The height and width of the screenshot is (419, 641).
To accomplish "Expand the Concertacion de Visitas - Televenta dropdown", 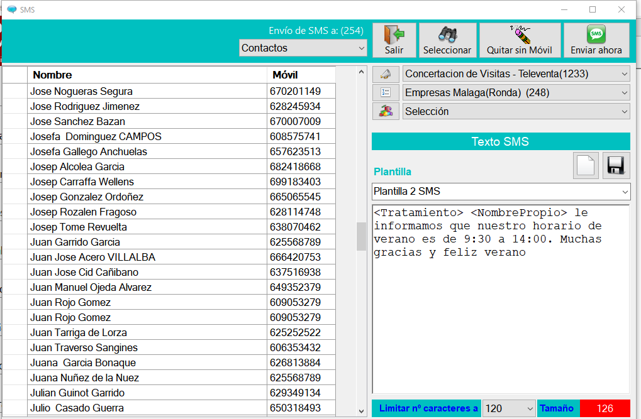I will [x=516, y=74].
